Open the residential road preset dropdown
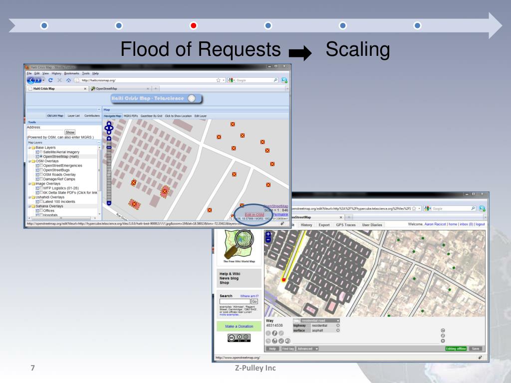511x383 pixels. tap(338, 321)
